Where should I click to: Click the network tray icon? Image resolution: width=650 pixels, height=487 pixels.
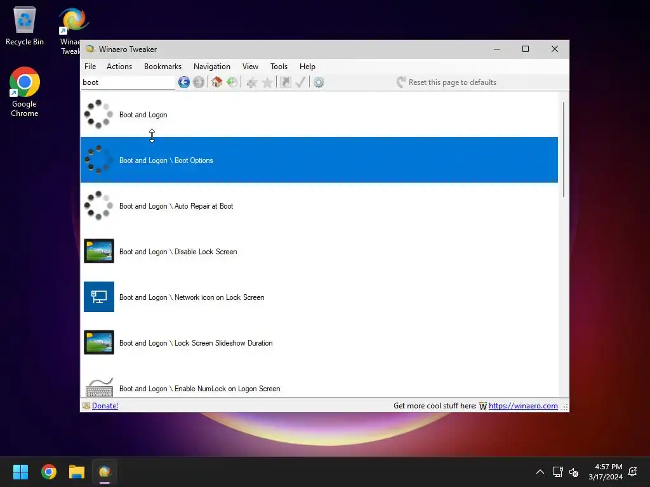[557, 472]
